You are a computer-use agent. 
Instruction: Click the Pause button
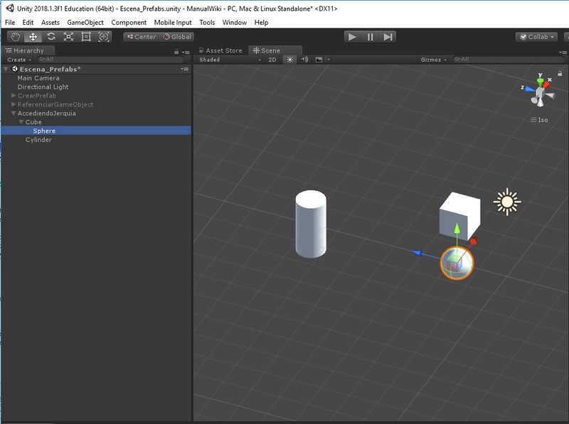[370, 37]
